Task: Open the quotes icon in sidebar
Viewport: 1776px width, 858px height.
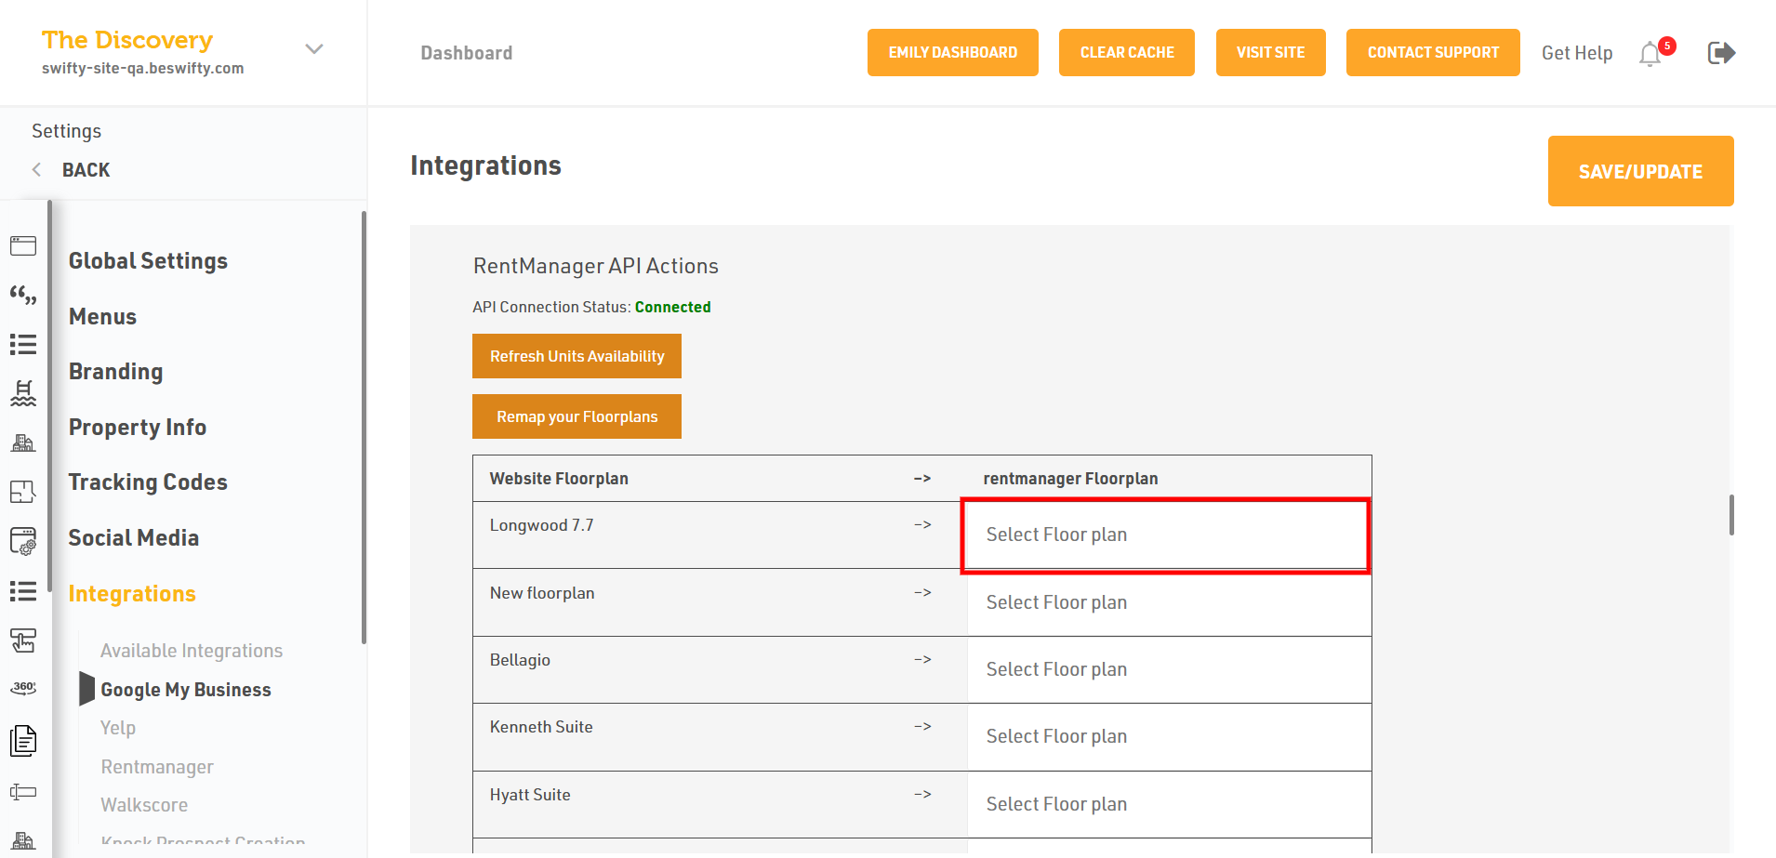Action: point(23,296)
